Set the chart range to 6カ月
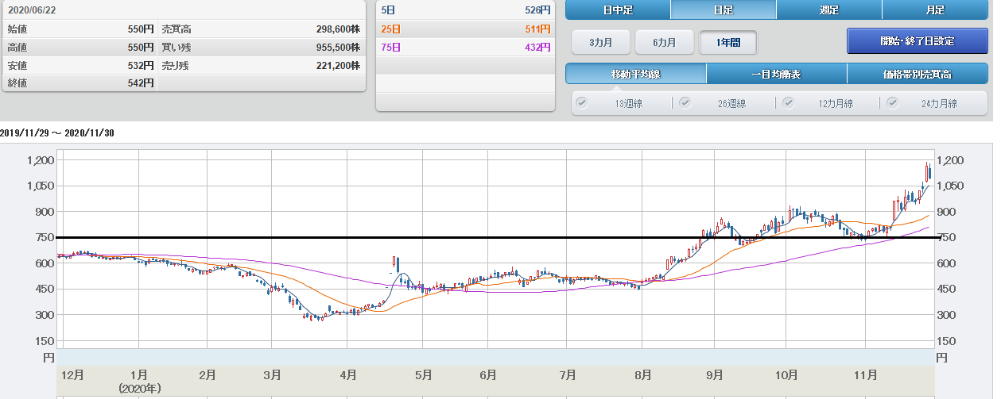The width and height of the screenshot is (1001, 399). 665,42
